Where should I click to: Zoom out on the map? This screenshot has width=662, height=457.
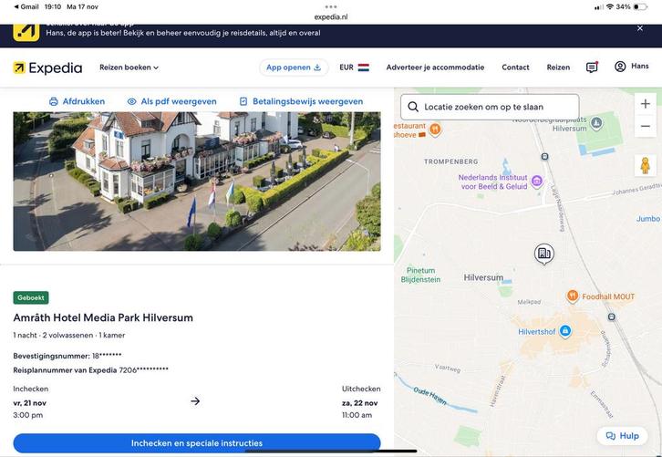pos(645,126)
